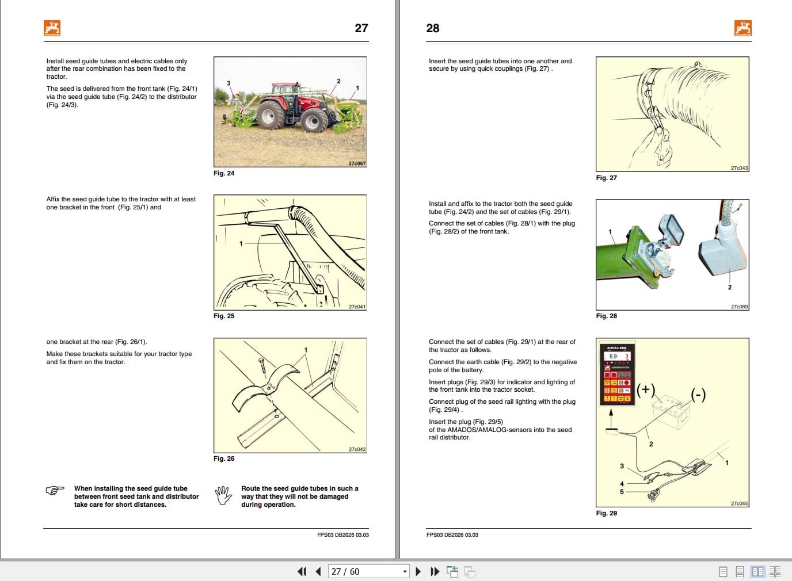Switch to single page view
Viewport: 792px width, 581px height.
click(724, 571)
